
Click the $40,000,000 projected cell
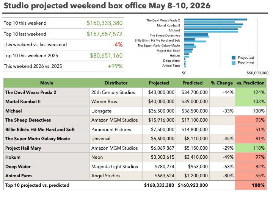tap(159, 102)
